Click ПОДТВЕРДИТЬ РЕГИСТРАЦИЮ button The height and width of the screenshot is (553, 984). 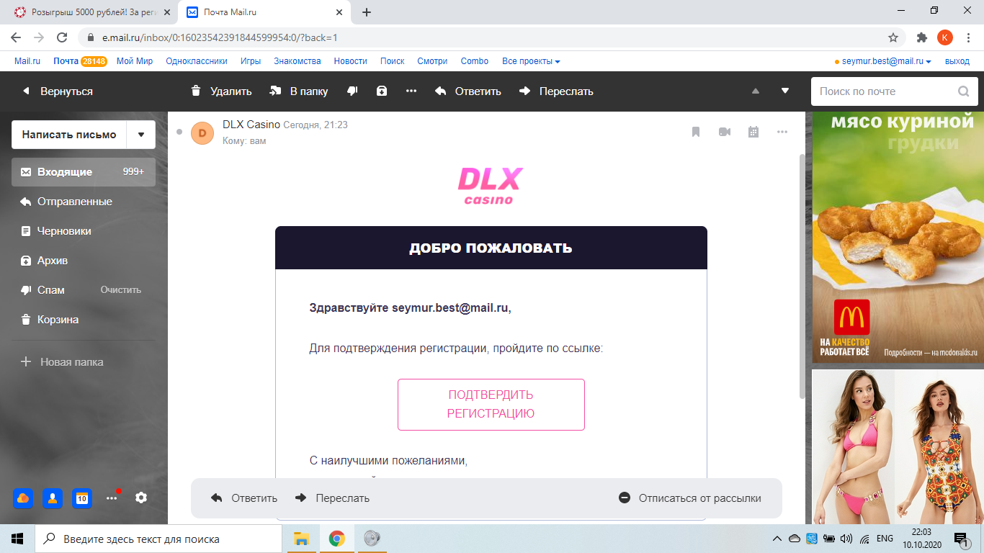[491, 405]
